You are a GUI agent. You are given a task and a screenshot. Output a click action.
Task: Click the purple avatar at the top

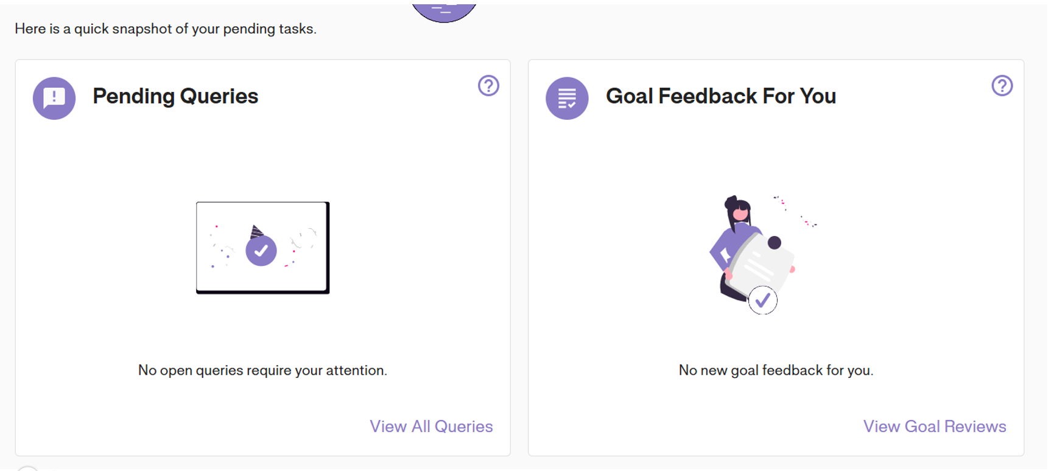point(444,6)
